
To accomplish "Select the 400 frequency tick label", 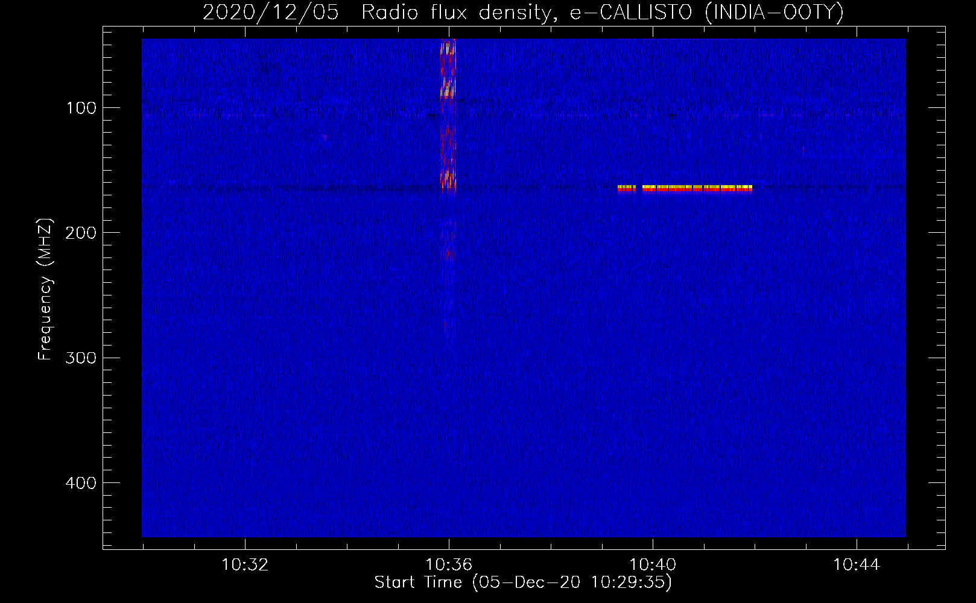I will tap(81, 483).
